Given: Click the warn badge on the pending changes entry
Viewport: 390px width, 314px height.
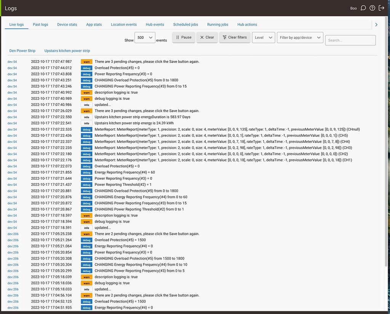Looking at the screenshot, I should 86,61.
